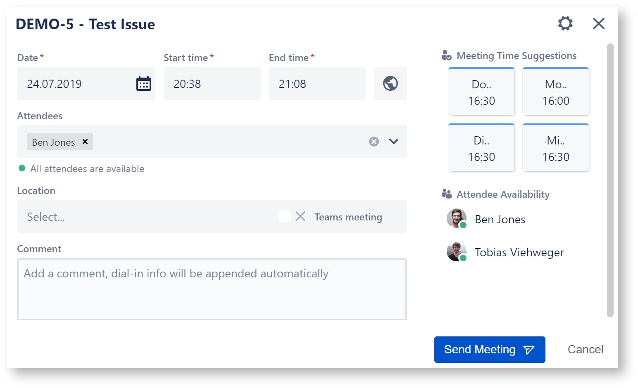Expand the Attendees dropdown chevron
This screenshot has height=388, width=638.
pyautogui.click(x=394, y=142)
